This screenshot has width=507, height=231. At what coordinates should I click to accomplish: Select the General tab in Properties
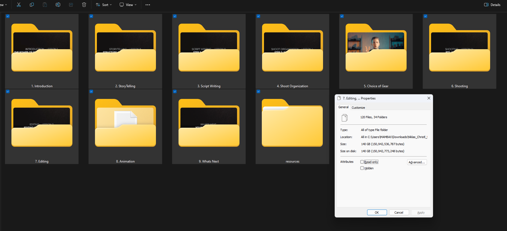pos(343,107)
